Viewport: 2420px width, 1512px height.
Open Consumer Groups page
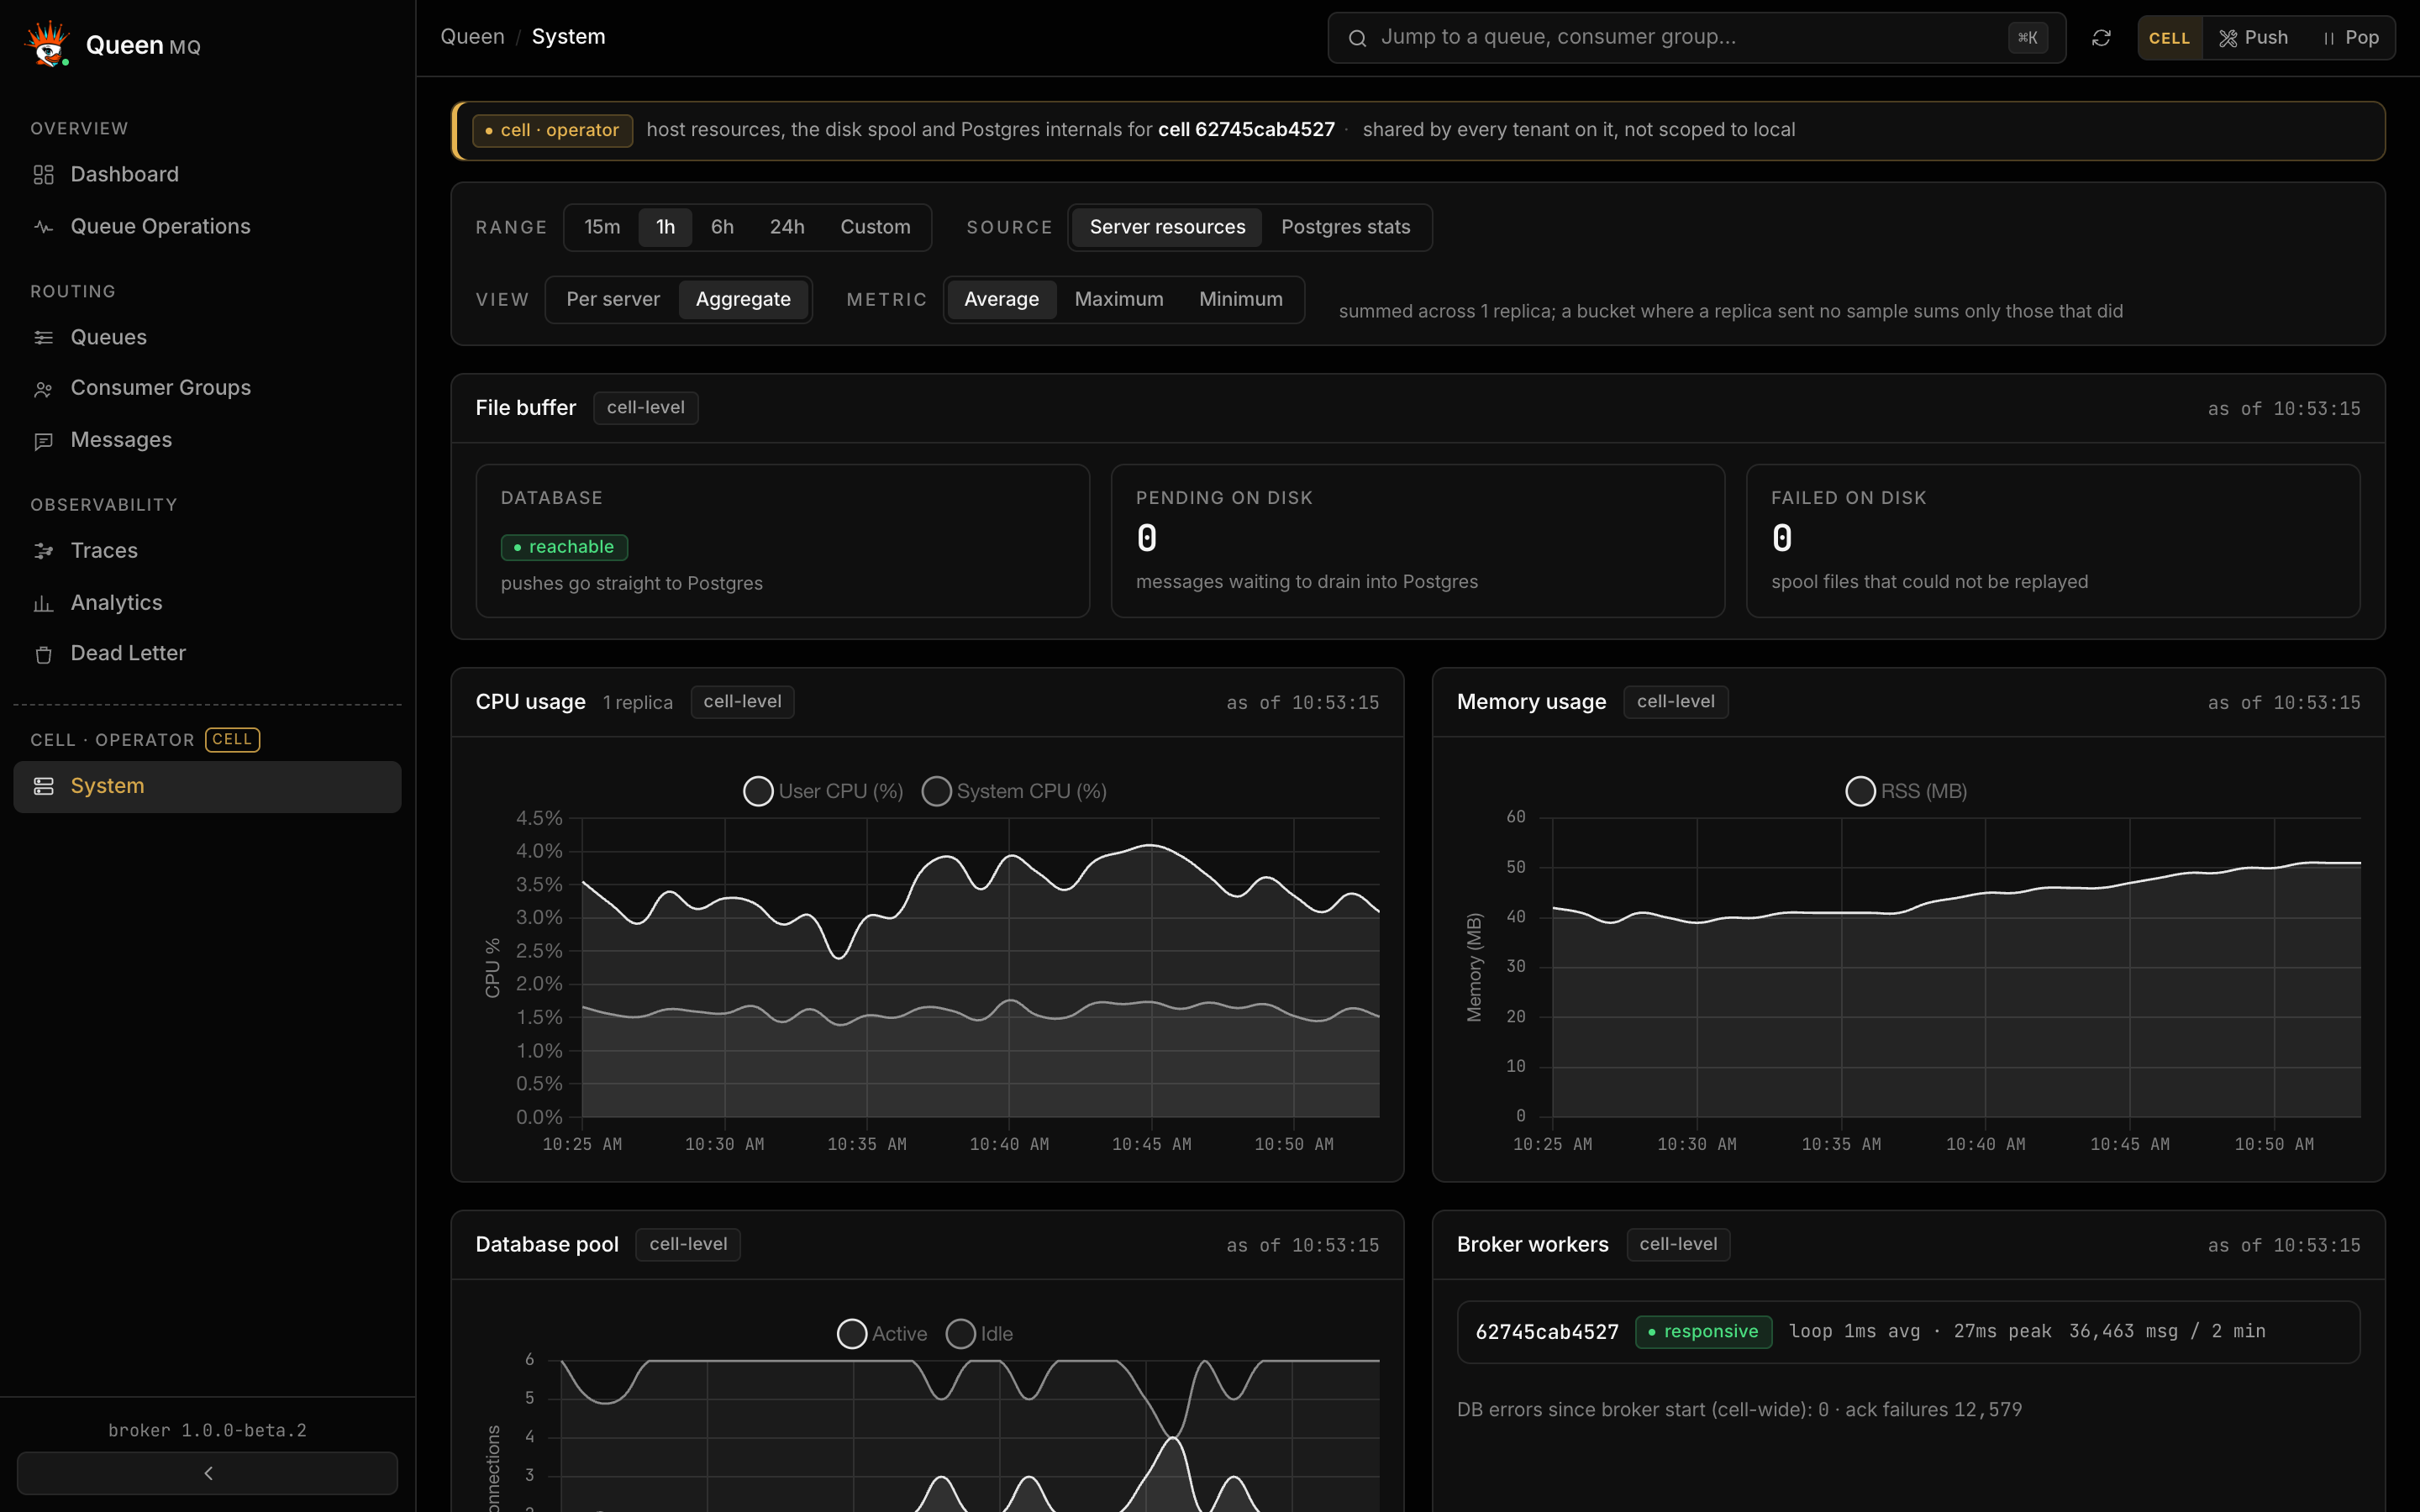207,388
